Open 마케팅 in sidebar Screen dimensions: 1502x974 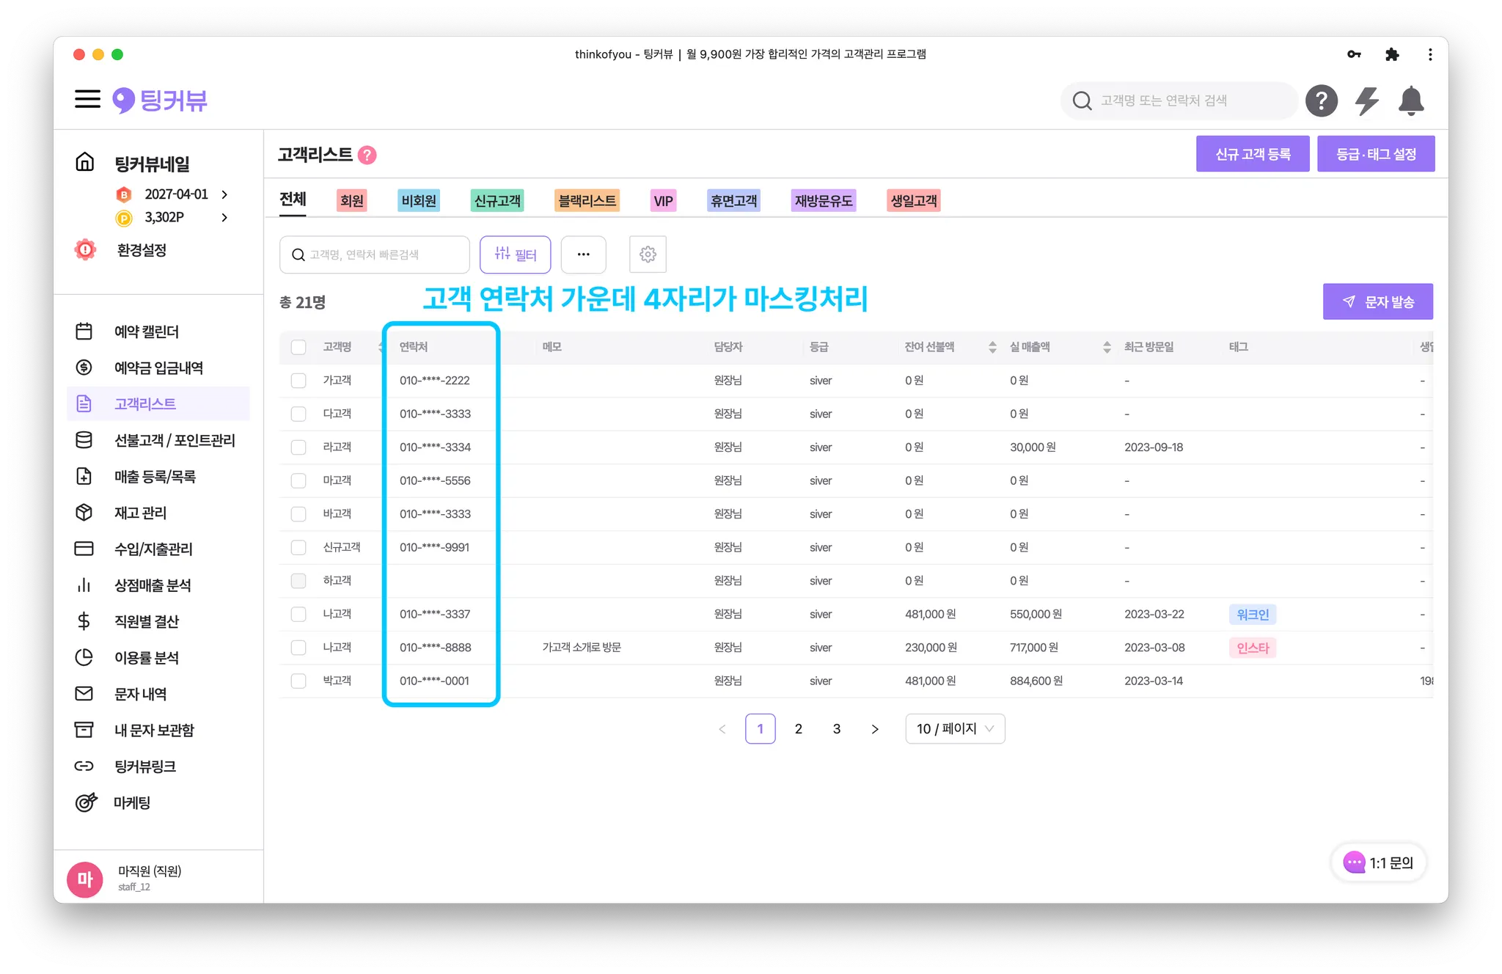point(132,802)
